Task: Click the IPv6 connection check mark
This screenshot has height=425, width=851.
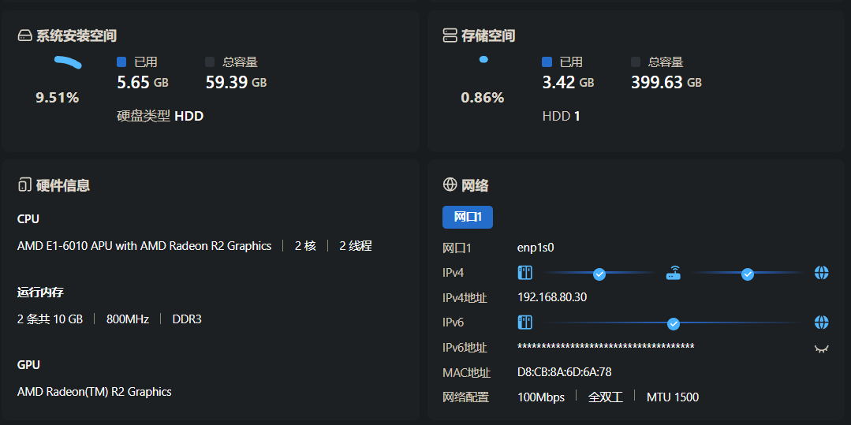Action: [x=674, y=323]
